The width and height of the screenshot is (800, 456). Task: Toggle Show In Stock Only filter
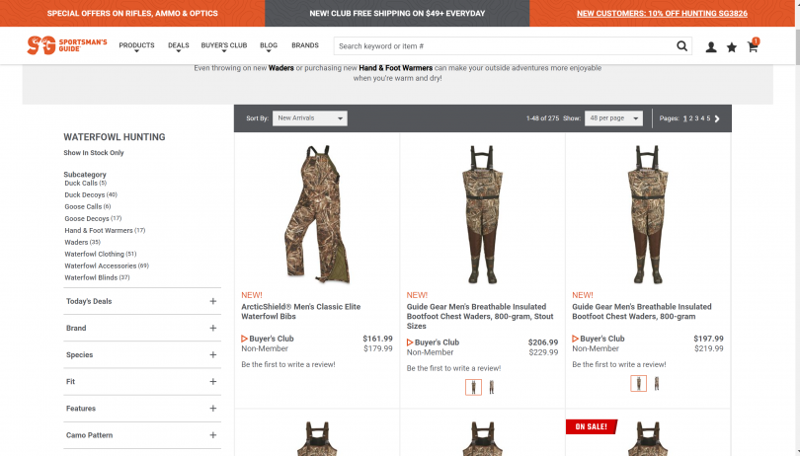94,153
